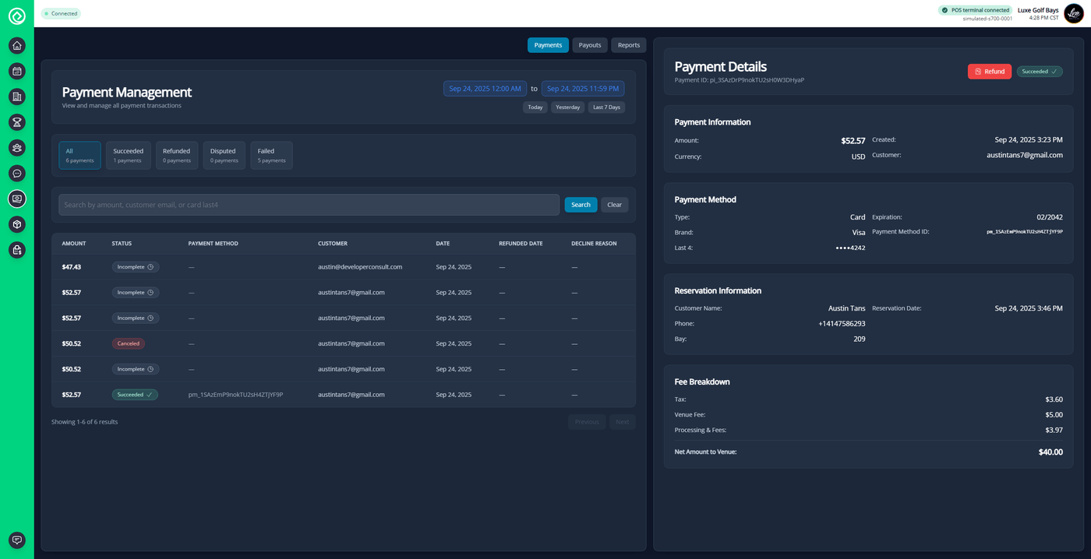Open the Reports tab
1091x559 pixels.
(x=628, y=45)
